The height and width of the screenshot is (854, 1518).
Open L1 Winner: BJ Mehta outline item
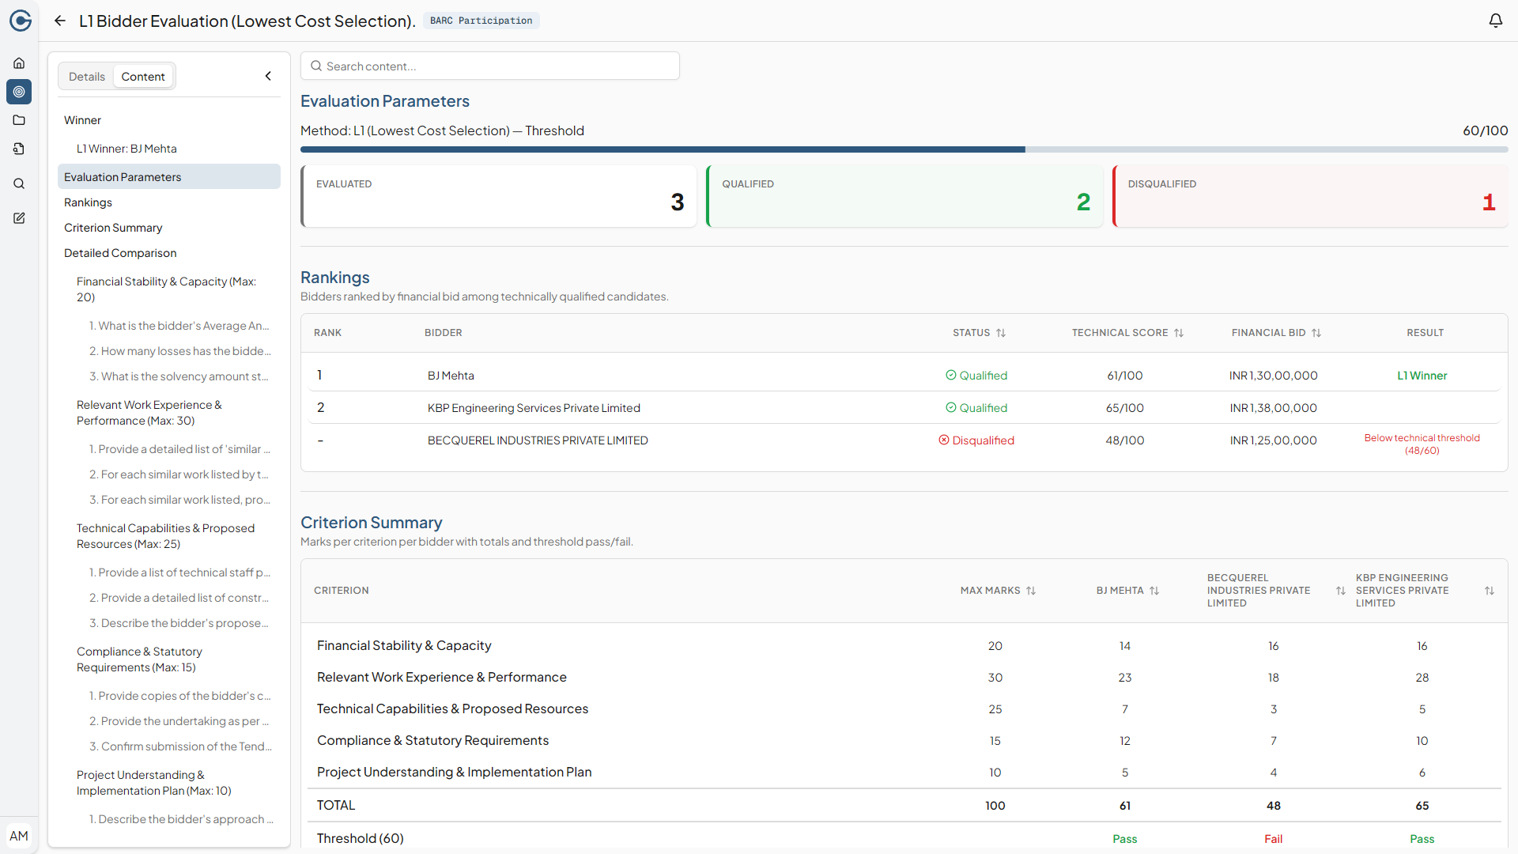point(126,149)
